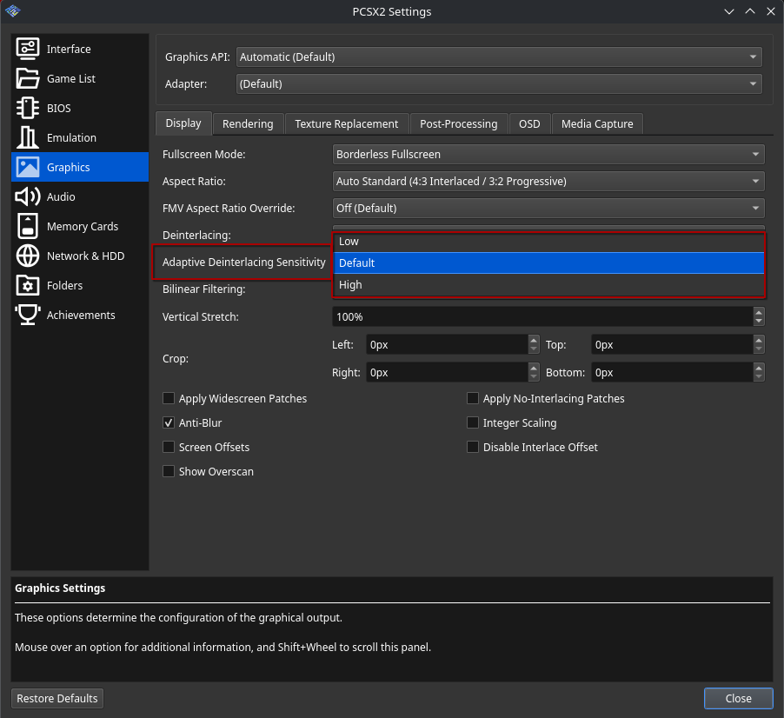Click the Emulation settings icon
The image size is (784, 718).
coord(28,138)
